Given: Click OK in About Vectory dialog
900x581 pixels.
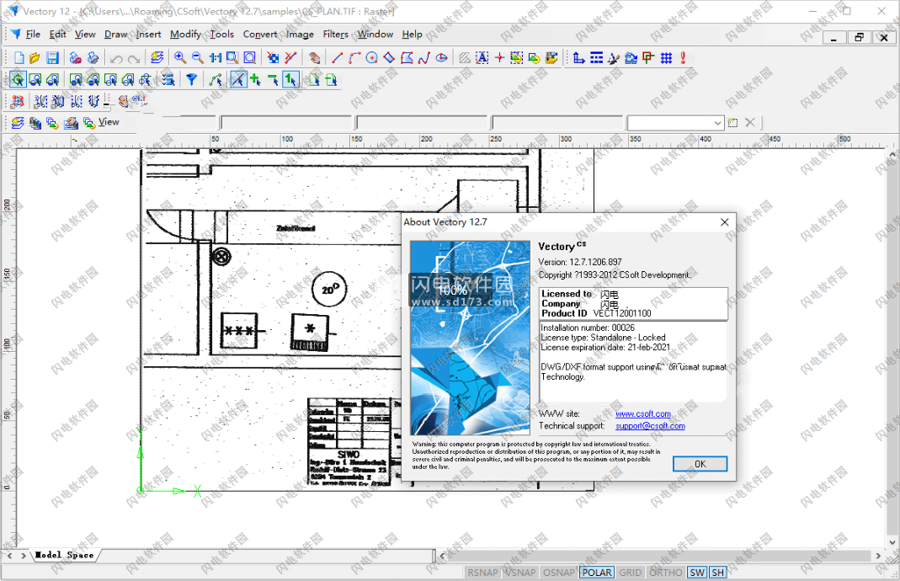Looking at the screenshot, I should coord(700,464).
